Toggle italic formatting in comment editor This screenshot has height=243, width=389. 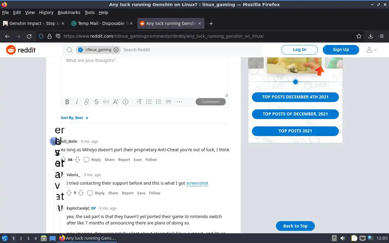[x=77, y=102]
